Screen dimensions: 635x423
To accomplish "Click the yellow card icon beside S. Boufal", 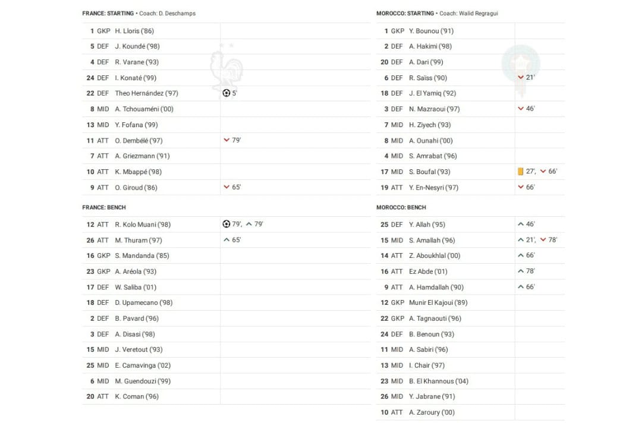I will pos(521,172).
